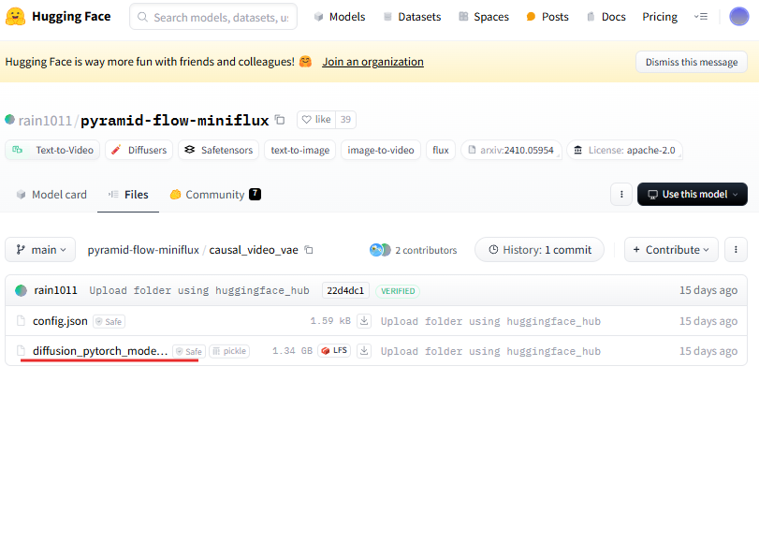Expand the Contribute dropdown
This screenshot has width=759, height=557.
671,249
